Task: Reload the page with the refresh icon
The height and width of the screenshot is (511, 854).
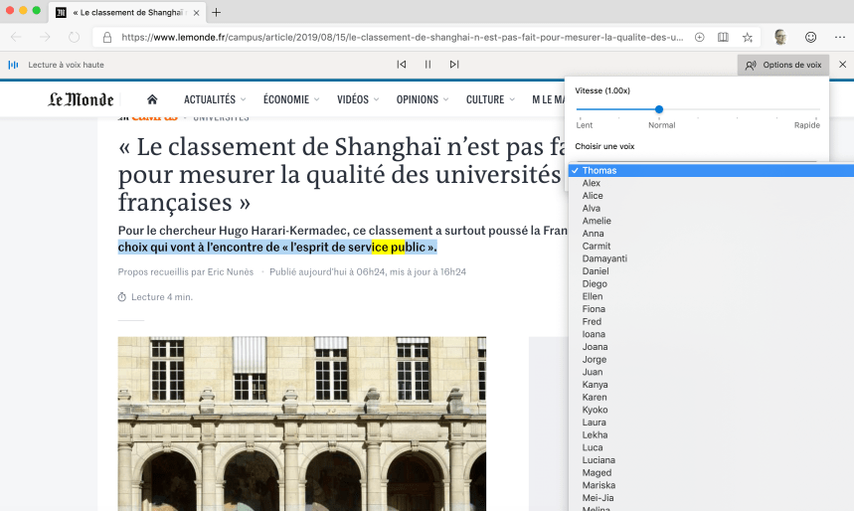Action: click(x=75, y=37)
